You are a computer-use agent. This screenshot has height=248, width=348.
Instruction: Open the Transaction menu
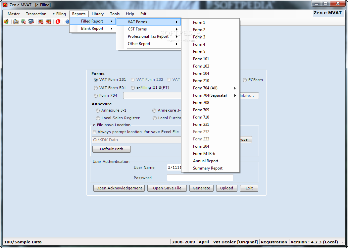pos(36,14)
